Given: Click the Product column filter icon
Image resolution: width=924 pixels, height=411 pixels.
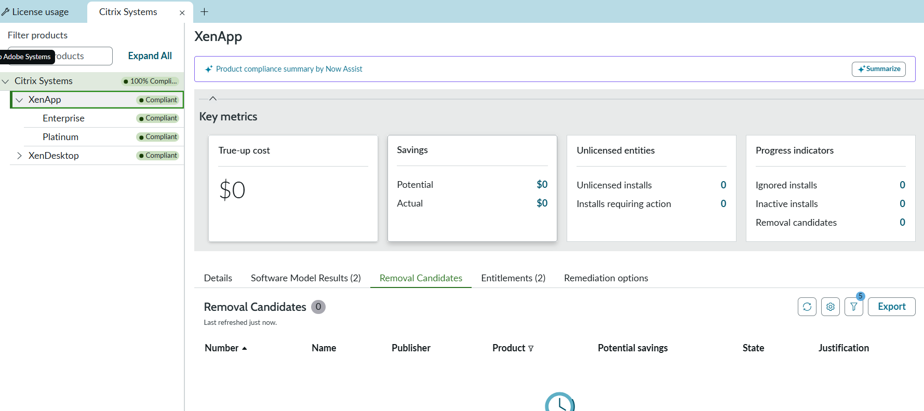Looking at the screenshot, I should [x=531, y=349].
